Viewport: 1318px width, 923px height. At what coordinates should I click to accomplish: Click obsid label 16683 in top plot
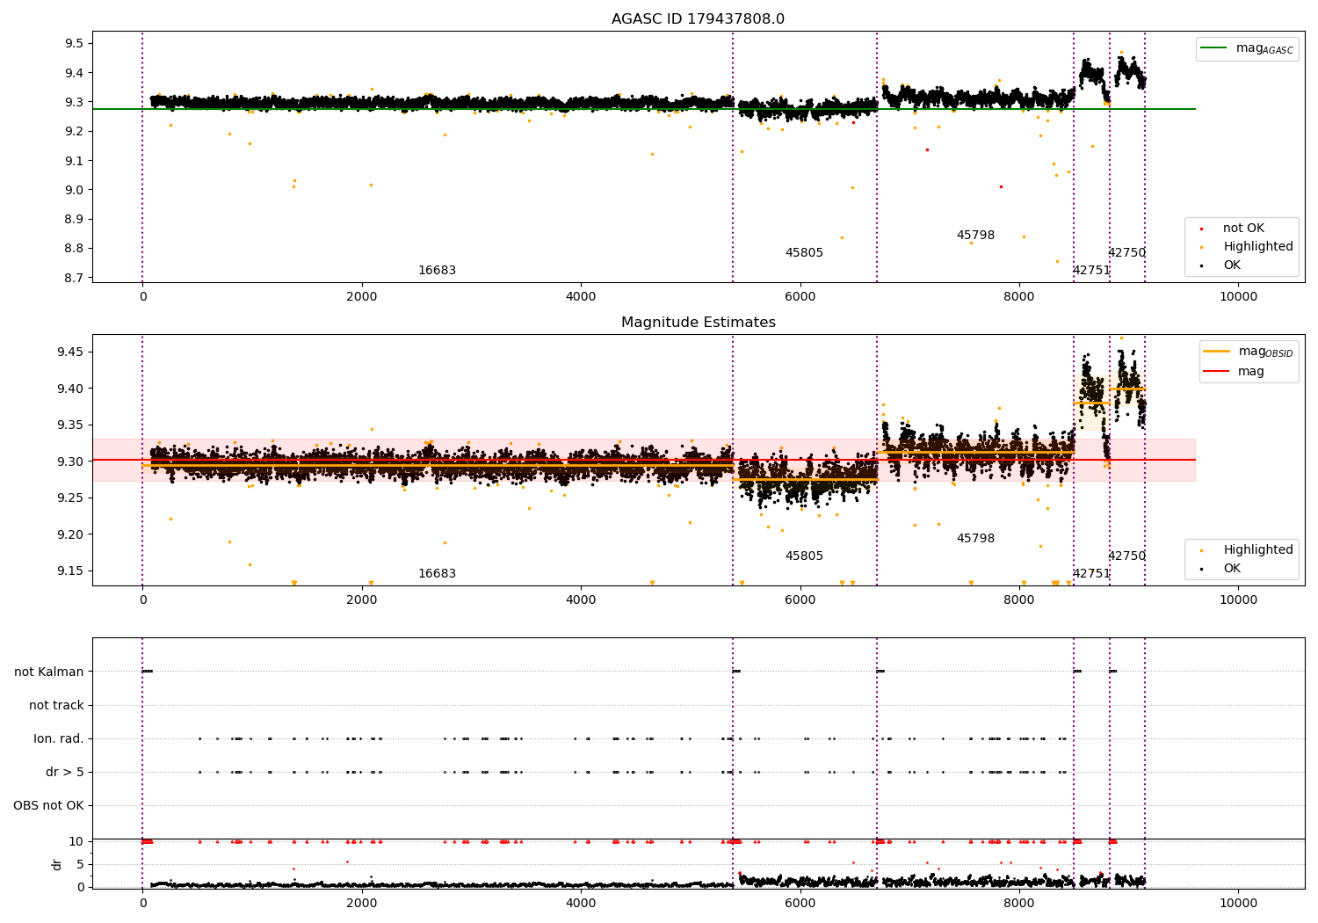[437, 270]
